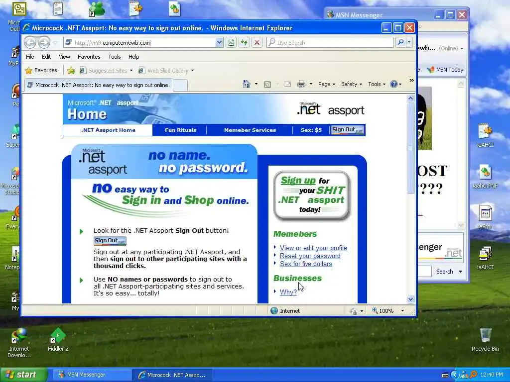Click the command bar double-chevron overflow
The image size is (510, 382).
(x=411, y=80)
